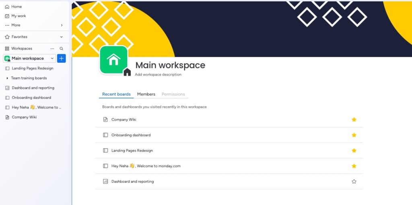This screenshot has width=412, height=205.
Task: Switch to the Members tab
Action: (x=146, y=94)
